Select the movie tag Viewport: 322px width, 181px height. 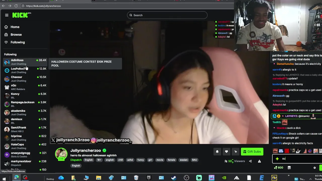160,160
